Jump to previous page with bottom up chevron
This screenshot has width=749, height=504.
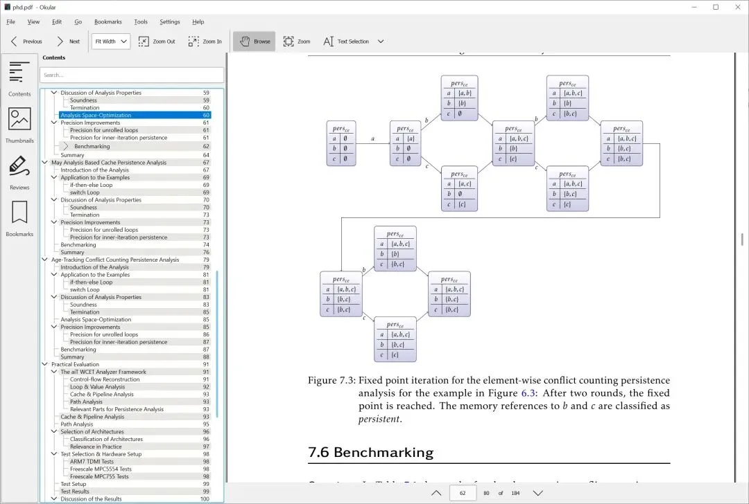click(x=436, y=493)
